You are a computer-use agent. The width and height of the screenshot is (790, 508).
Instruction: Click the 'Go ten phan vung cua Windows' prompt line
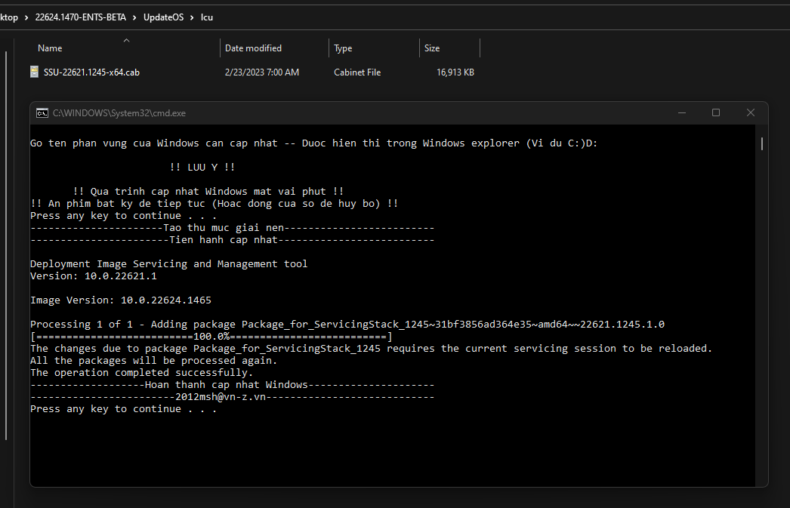click(x=314, y=143)
